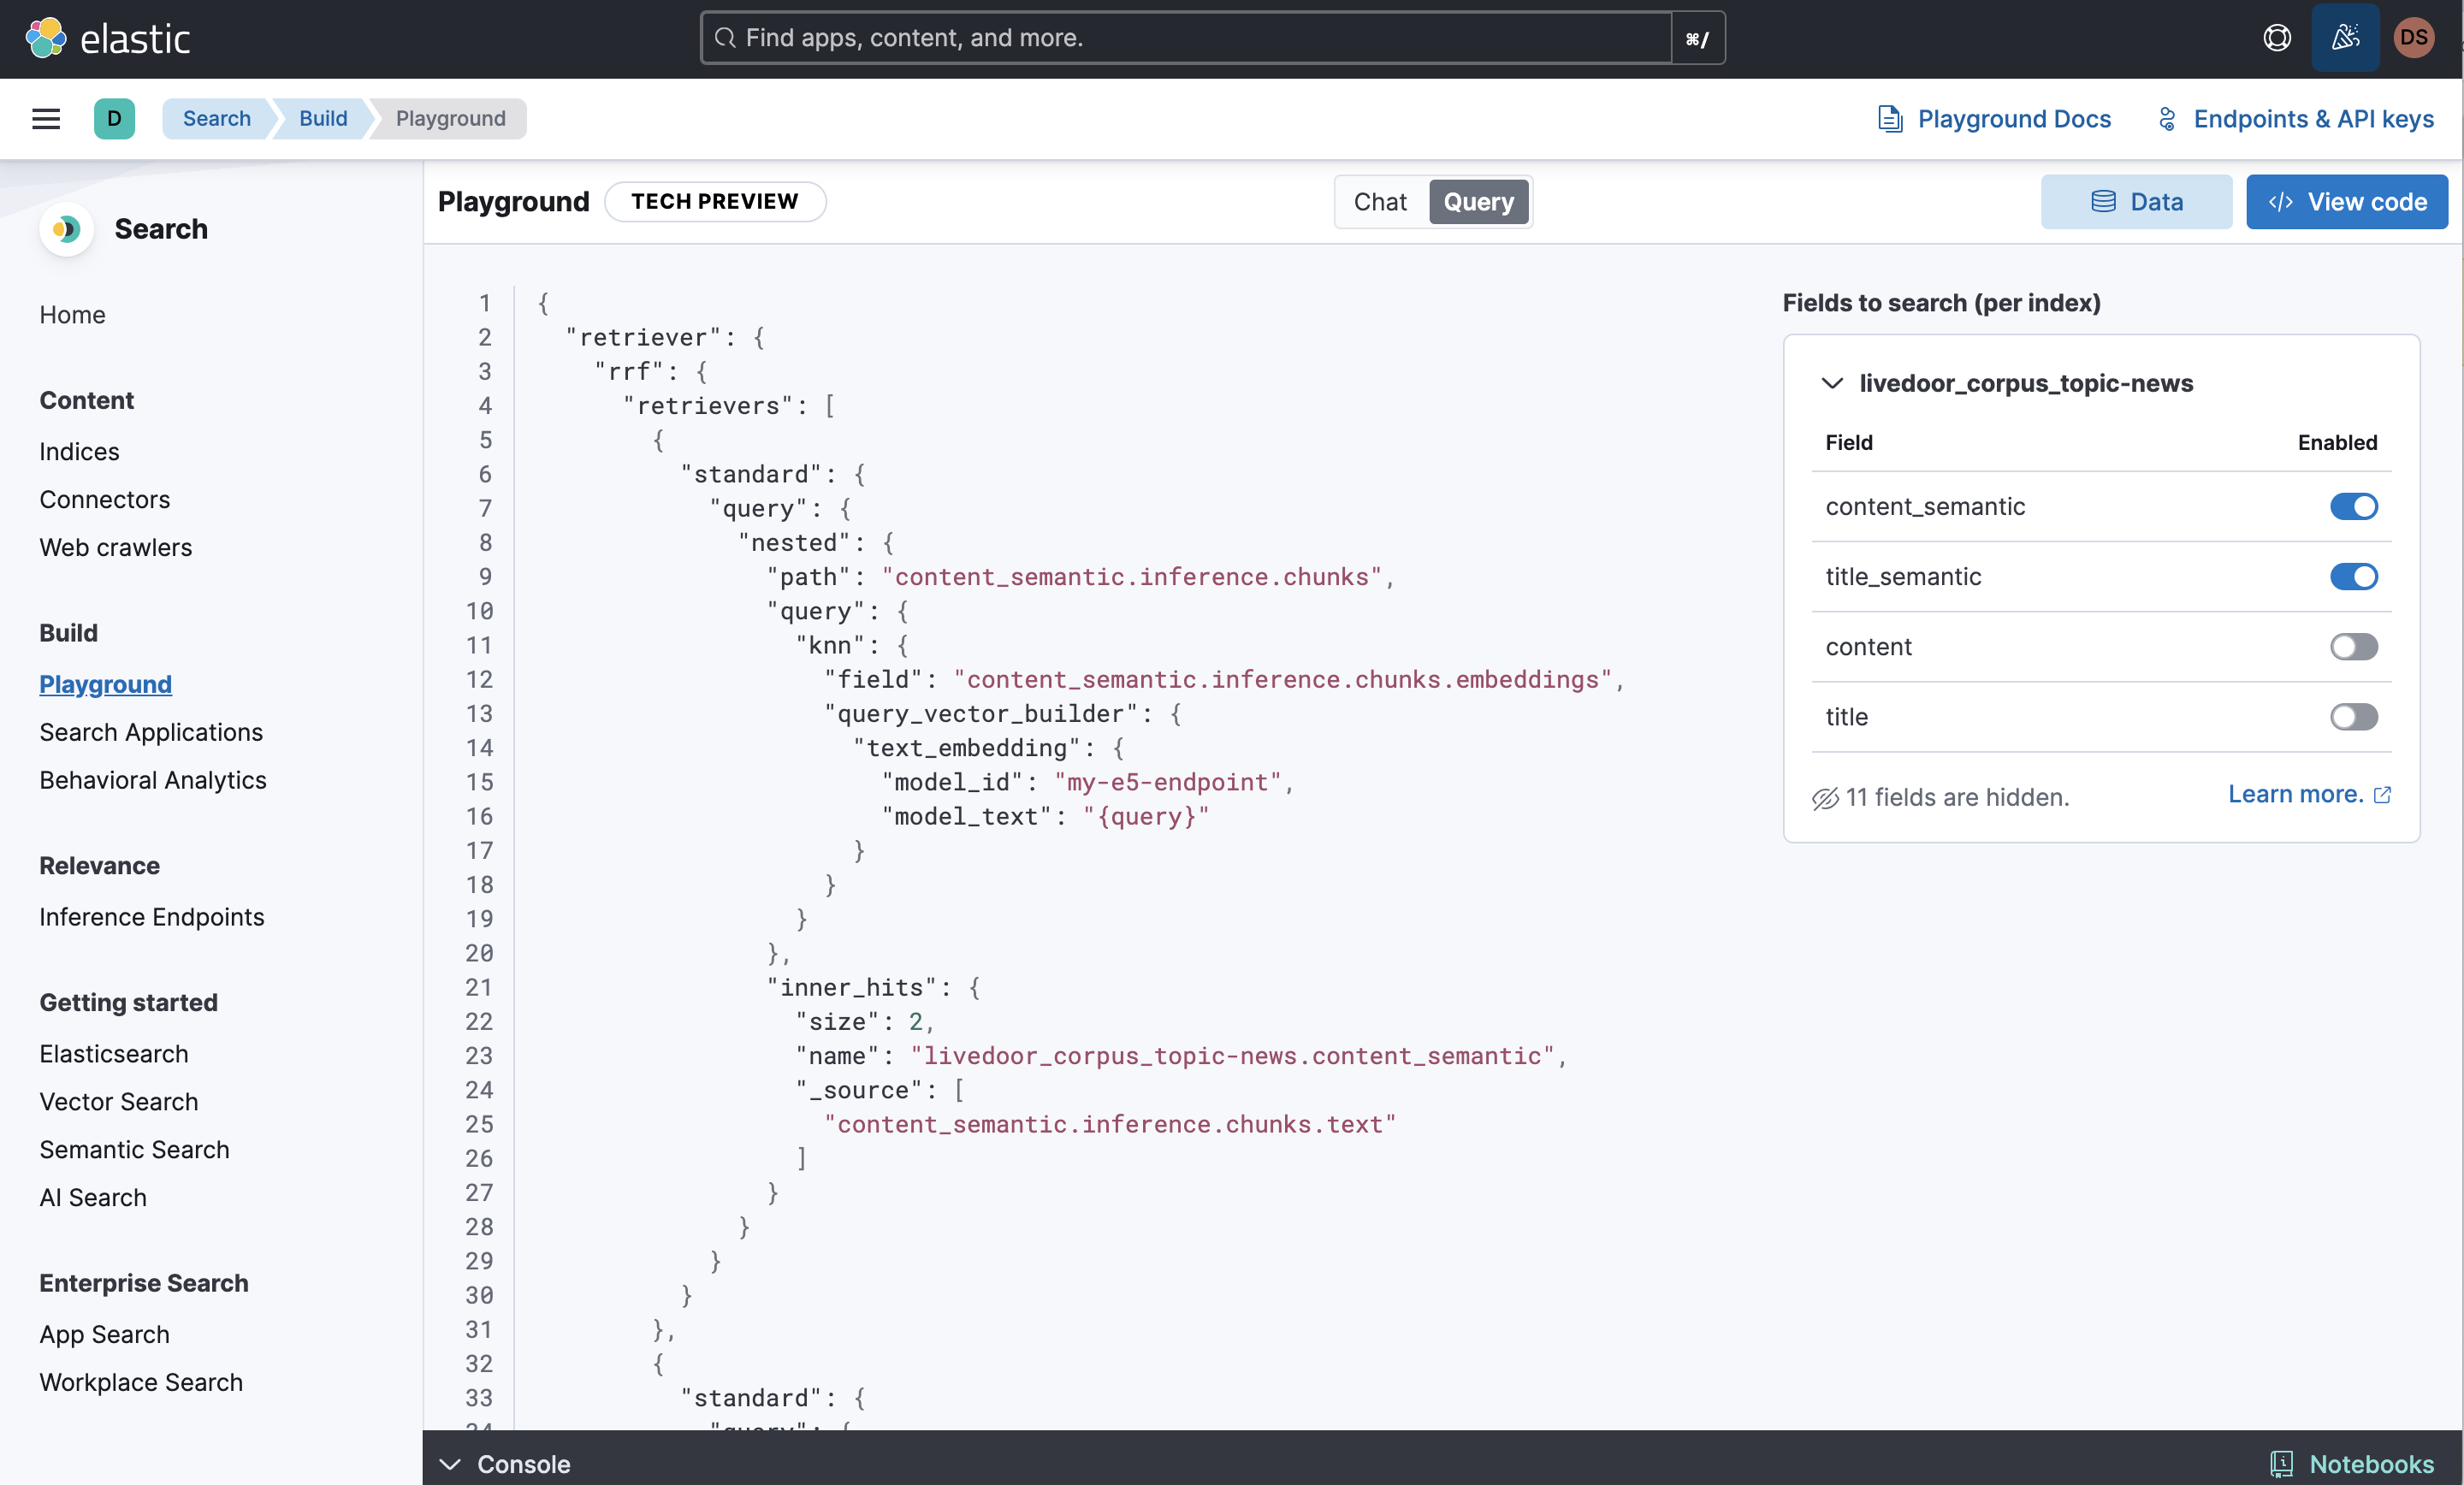Viewport: 2464px width, 1485px height.
Task: Open Elasticsearch getting started page
Action: [114, 1054]
